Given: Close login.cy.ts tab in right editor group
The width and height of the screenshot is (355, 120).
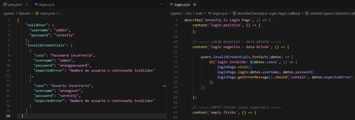Looking at the screenshot, I should click(195, 5).
